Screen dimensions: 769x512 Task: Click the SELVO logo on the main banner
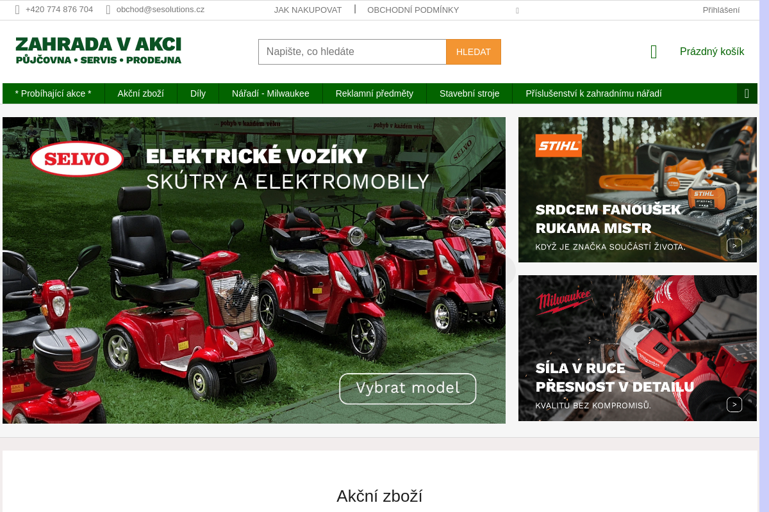[x=77, y=159]
